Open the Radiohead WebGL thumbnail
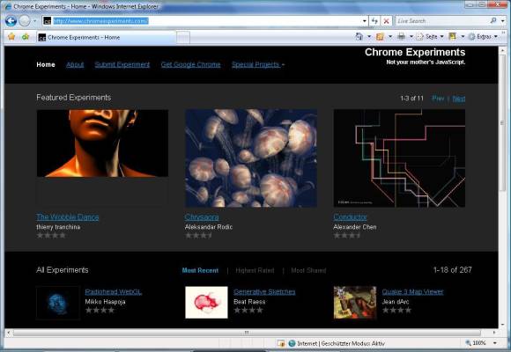The width and height of the screenshot is (511, 352). coord(58,303)
